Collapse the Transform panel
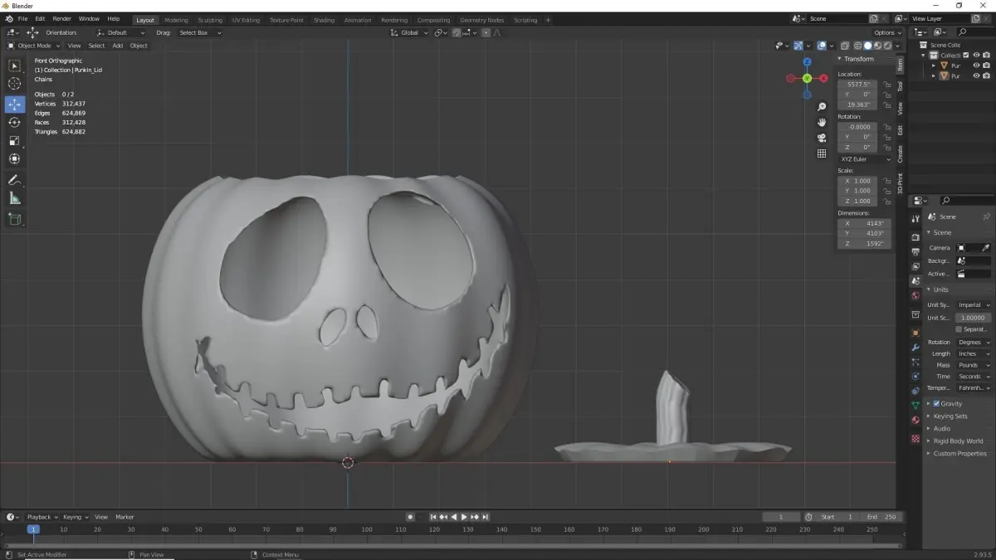The image size is (996, 560). (x=857, y=59)
